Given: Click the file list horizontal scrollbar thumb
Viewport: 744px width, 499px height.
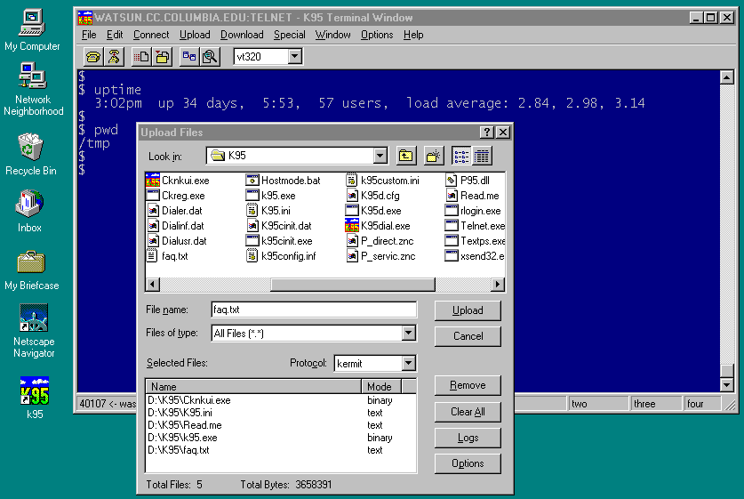Looking at the screenshot, I should [x=353, y=285].
